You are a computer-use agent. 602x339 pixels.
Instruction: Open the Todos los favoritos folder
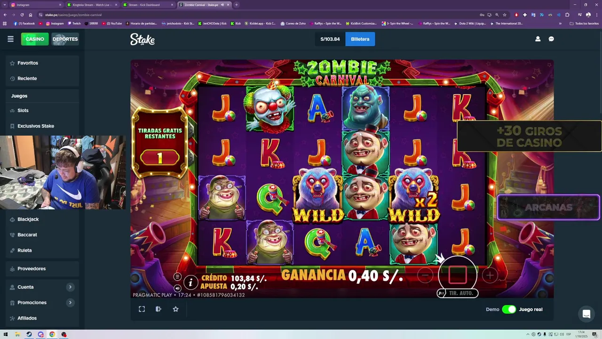click(x=584, y=24)
